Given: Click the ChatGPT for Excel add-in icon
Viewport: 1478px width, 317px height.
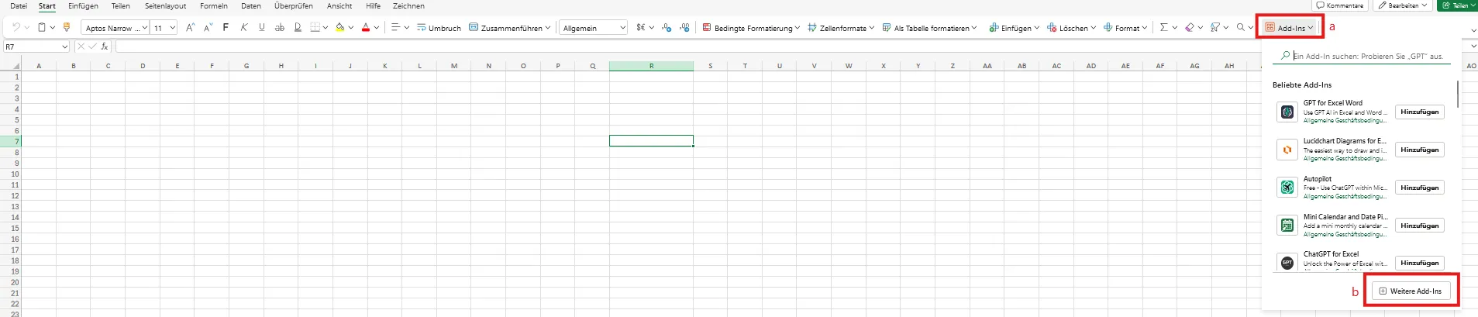Looking at the screenshot, I should [1287, 263].
